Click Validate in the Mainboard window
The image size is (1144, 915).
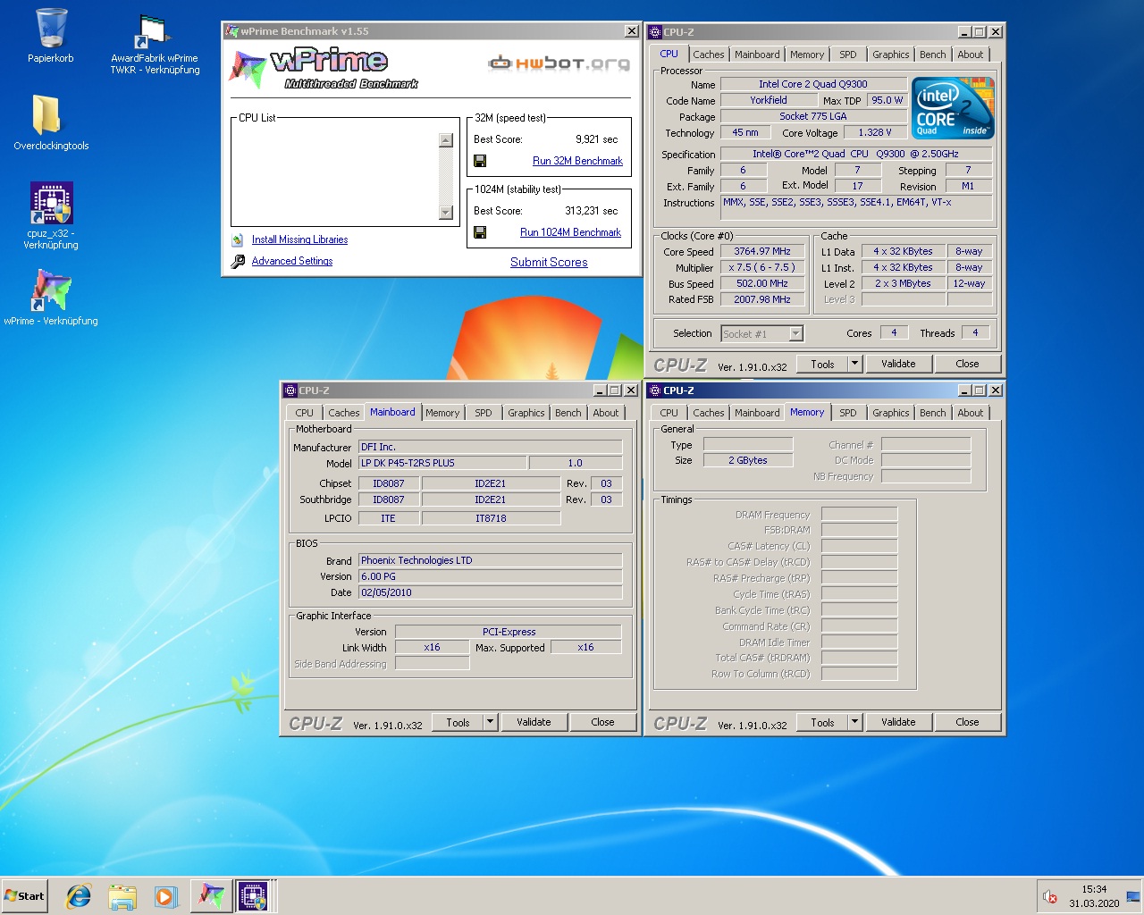(534, 722)
